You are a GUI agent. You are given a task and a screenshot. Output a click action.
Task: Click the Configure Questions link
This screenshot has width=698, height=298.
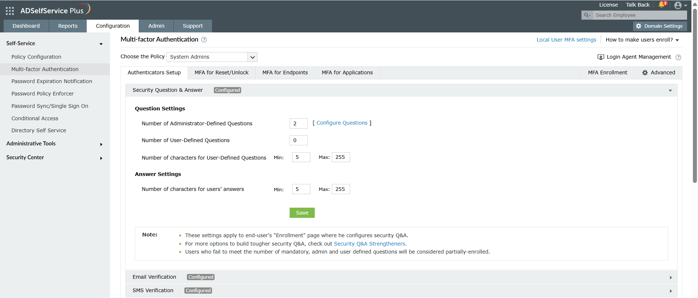pos(342,123)
